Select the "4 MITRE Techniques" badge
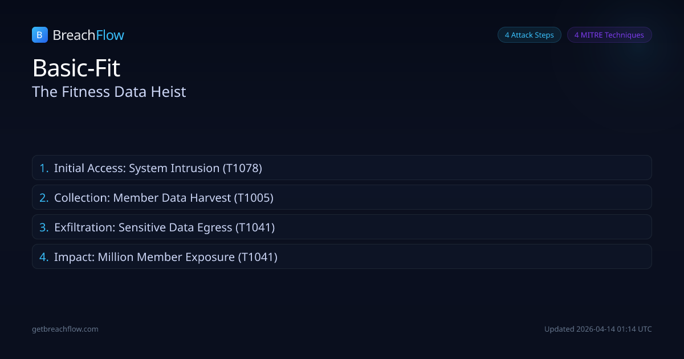 point(609,35)
